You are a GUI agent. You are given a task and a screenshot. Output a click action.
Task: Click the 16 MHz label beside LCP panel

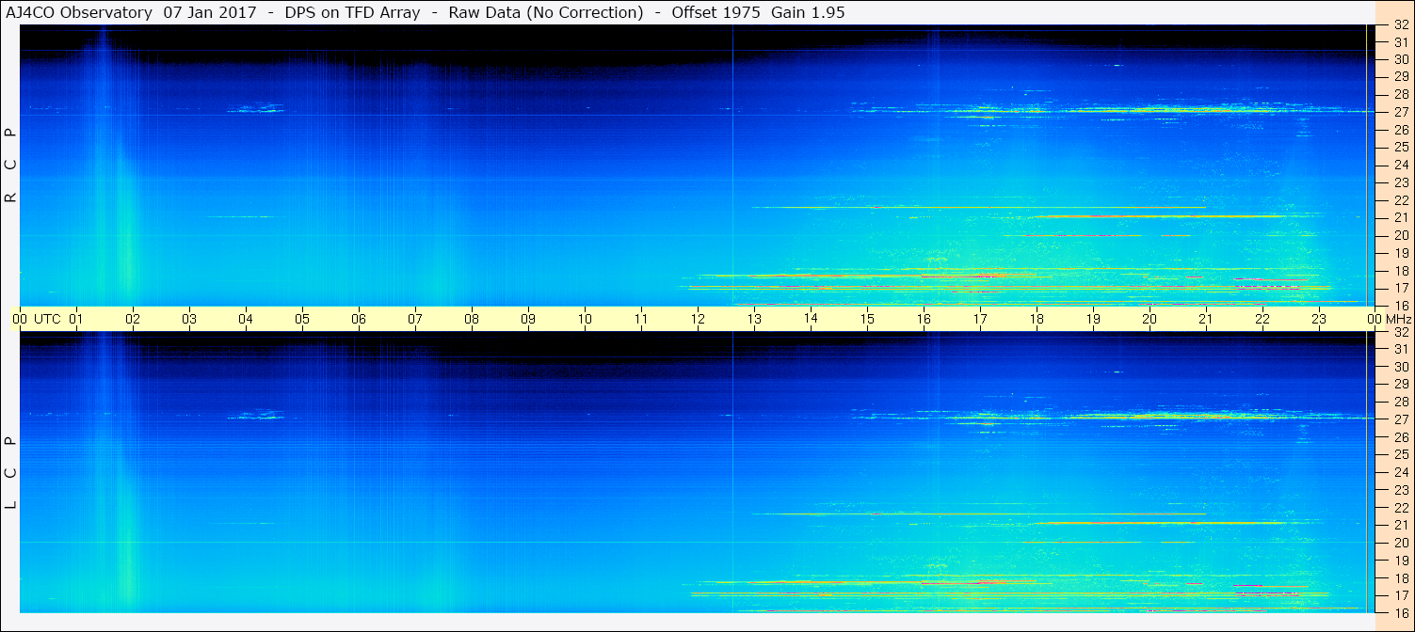(1401, 612)
